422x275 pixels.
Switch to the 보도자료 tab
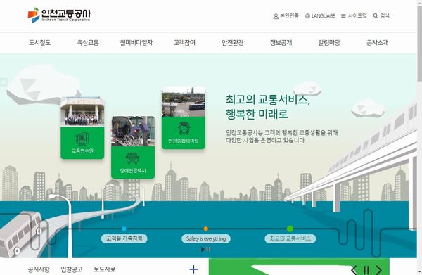[x=104, y=269]
